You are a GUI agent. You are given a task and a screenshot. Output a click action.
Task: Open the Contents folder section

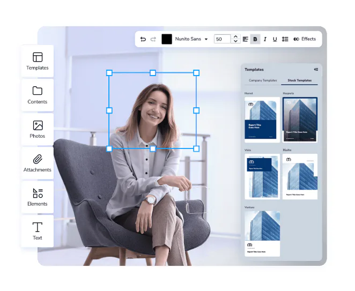(x=38, y=95)
